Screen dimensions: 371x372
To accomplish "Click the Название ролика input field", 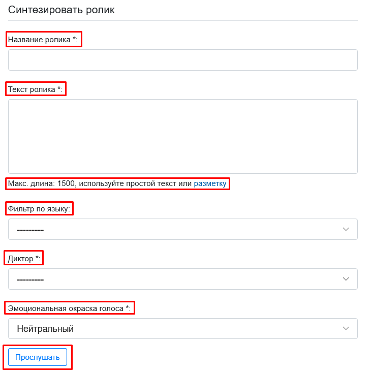I will pyautogui.click(x=182, y=60).
